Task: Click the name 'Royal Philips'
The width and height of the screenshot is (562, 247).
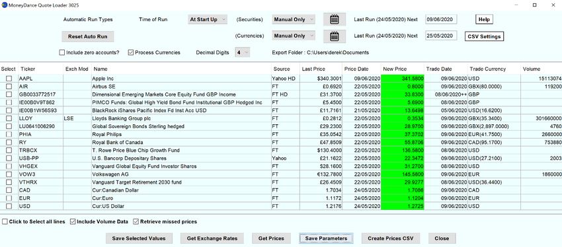Action: tap(107, 134)
